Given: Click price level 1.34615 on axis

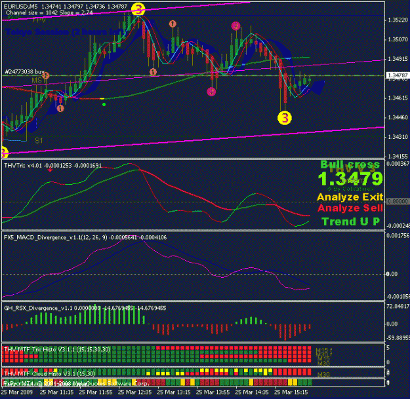Looking at the screenshot, I should pos(398,98).
